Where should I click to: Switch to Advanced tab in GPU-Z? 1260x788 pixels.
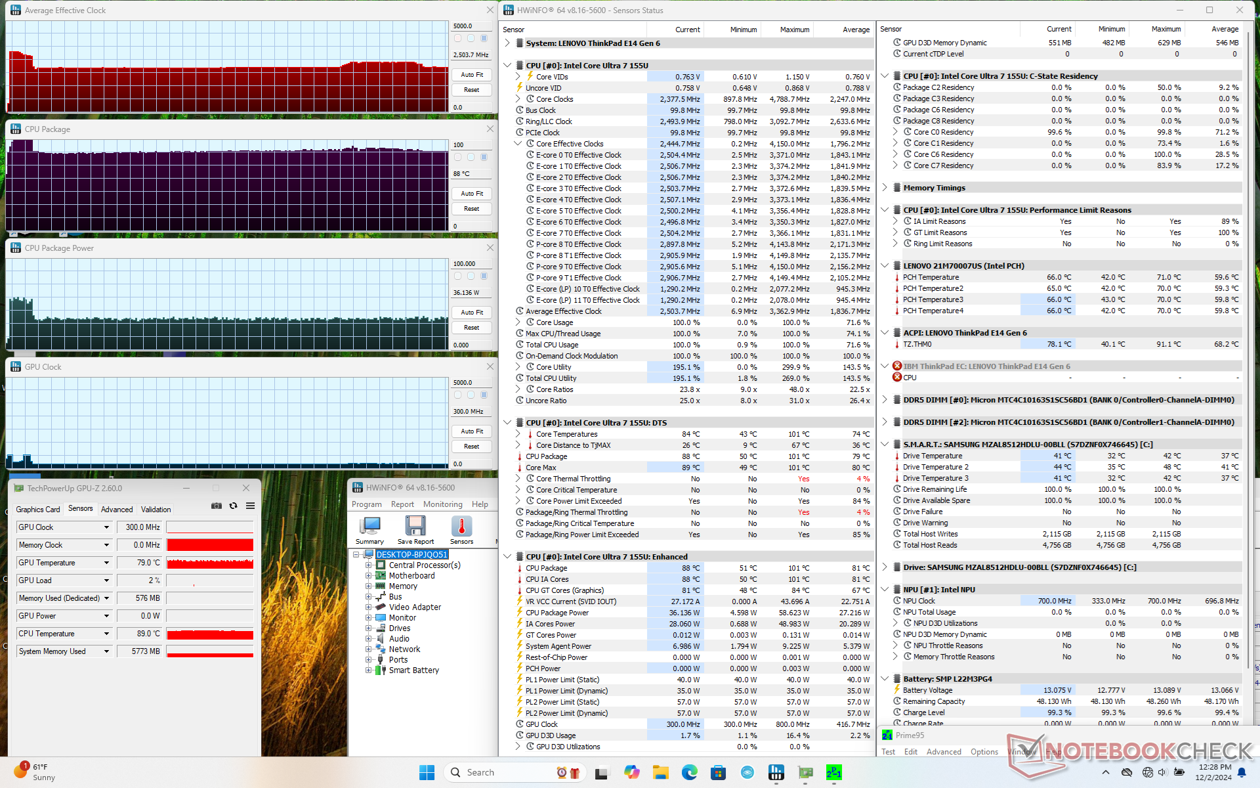(117, 509)
